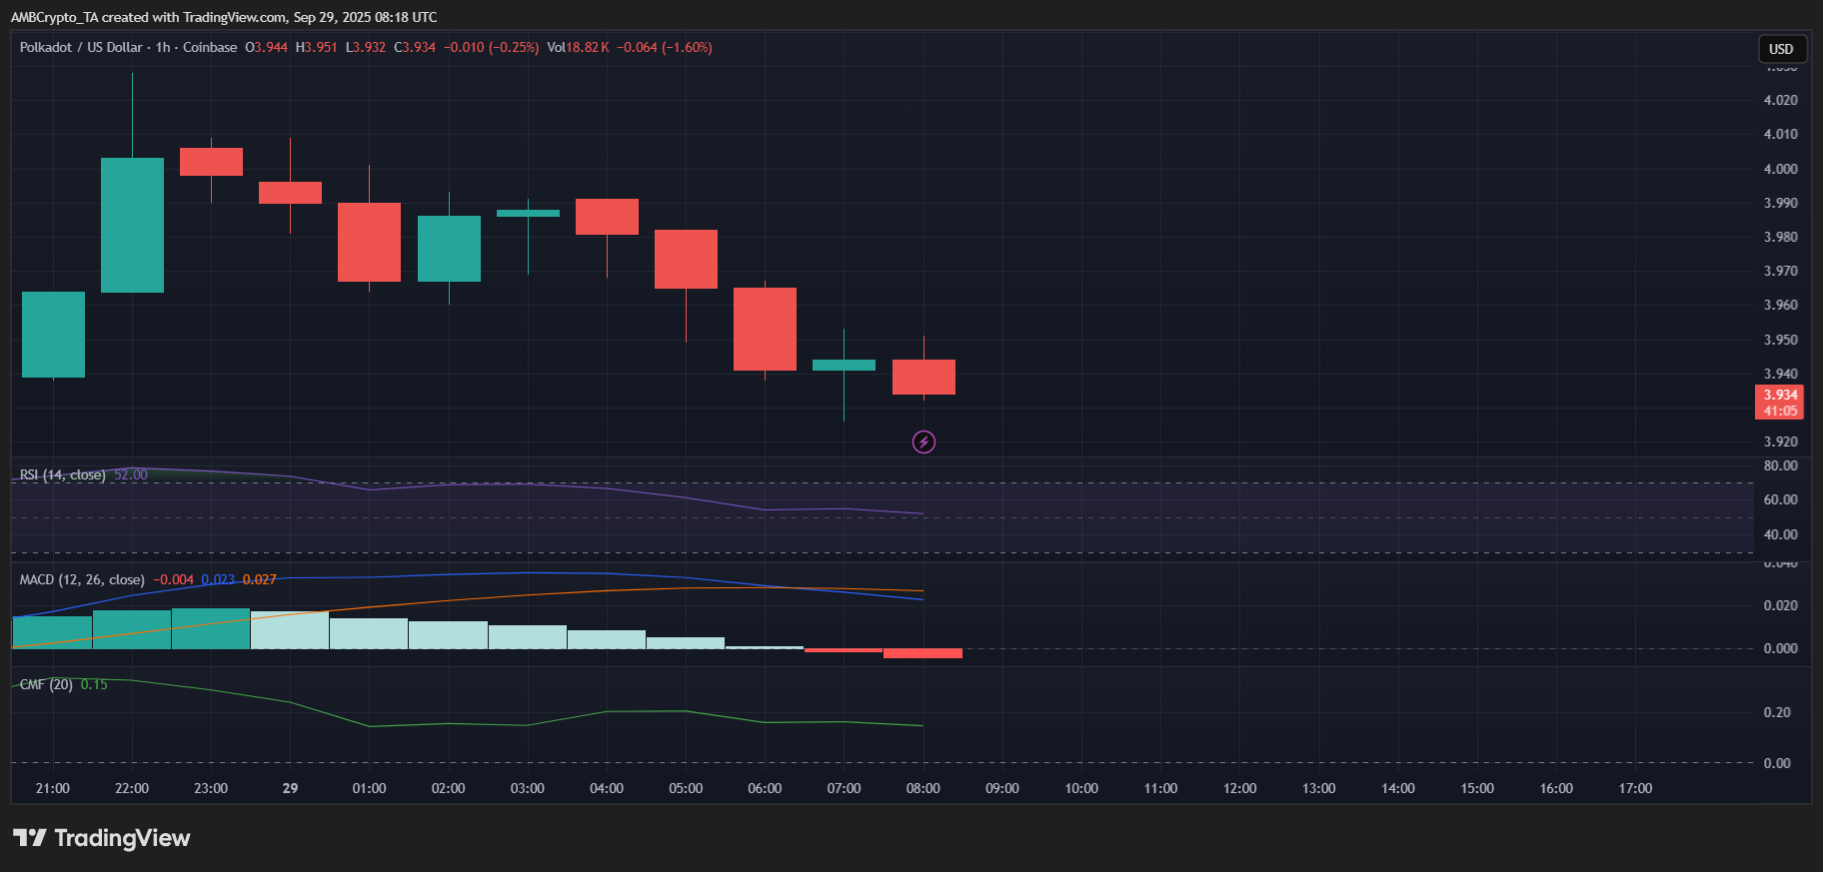This screenshot has width=1823, height=872.
Task: Click the CMF value 0.15
Action: pos(94,684)
